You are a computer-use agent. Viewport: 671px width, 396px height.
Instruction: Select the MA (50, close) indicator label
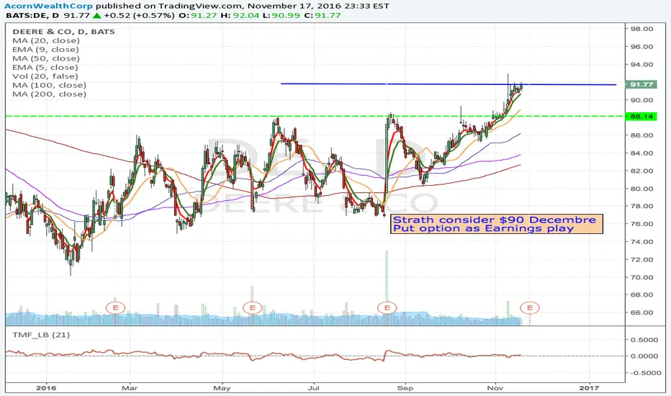[x=46, y=58]
